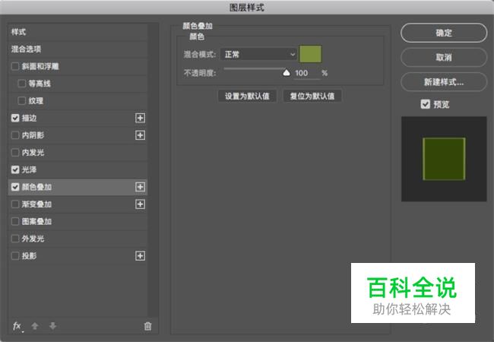Select 样式 in the left list
Image resolution: width=494 pixels, height=342 pixels.
tap(18, 32)
